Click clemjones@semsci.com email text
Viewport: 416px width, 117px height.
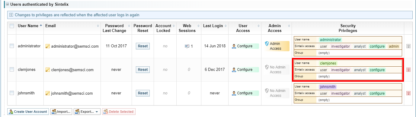(72, 70)
